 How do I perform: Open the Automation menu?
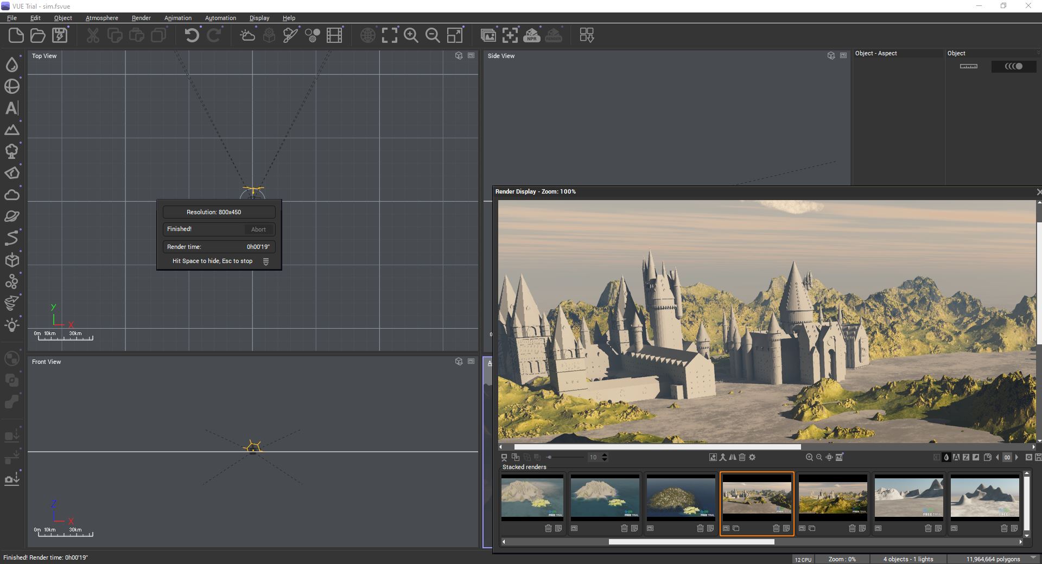[220, 18]
